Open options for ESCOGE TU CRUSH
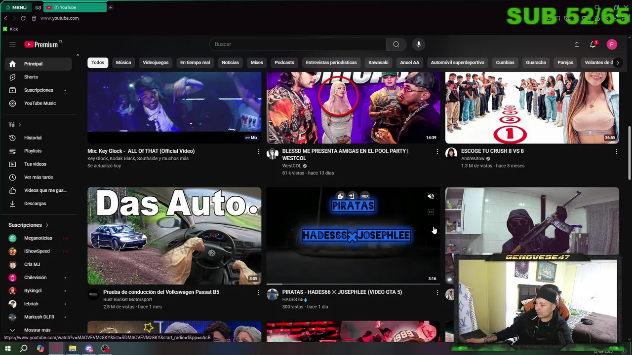 tap(616, 152)
